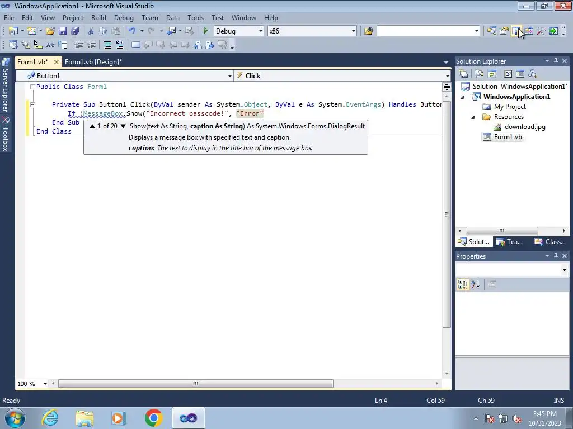Open the Click method name dropdown
The height and width of the screenshot is (429, 573).
coord(447,76)
